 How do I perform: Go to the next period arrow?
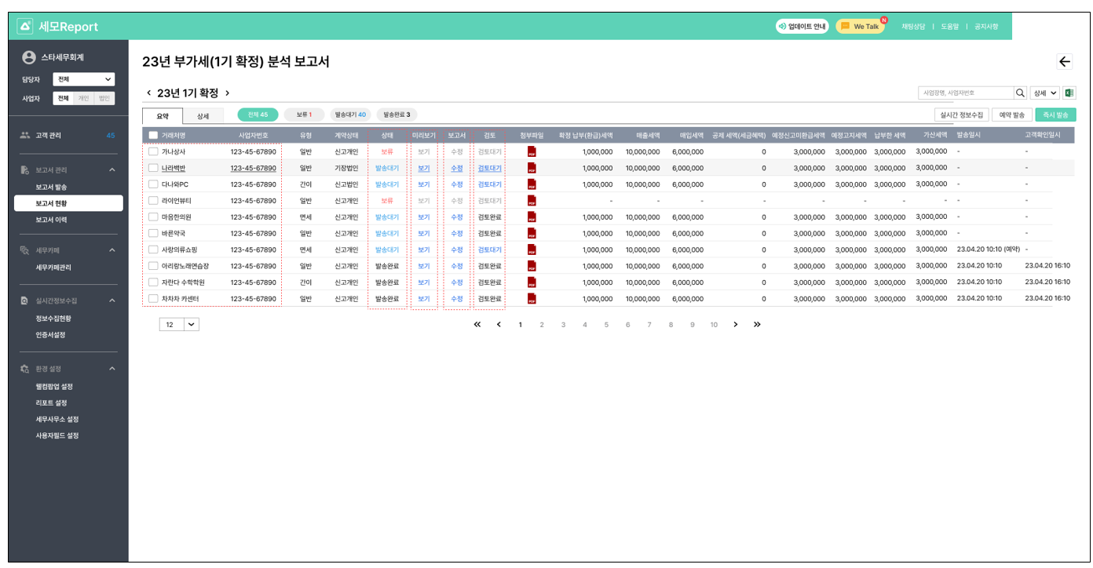coord(228,93)
